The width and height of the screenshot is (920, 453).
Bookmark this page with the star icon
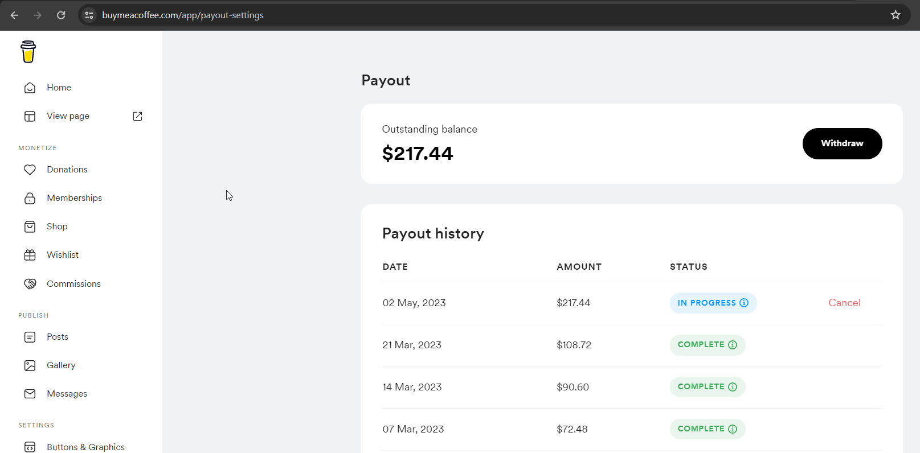(x=896, y=15)
